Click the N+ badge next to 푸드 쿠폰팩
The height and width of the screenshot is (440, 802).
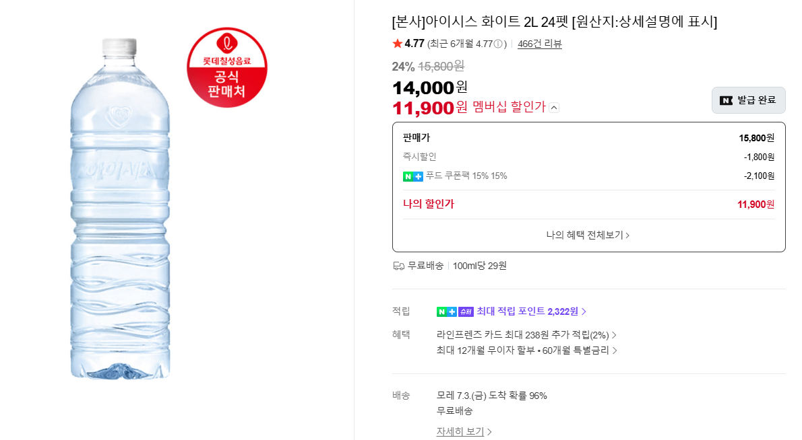click(412, 176)
